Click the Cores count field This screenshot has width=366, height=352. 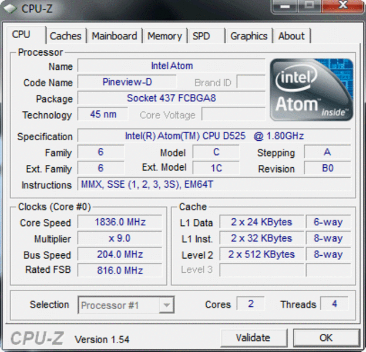click(x=251, y=304)
